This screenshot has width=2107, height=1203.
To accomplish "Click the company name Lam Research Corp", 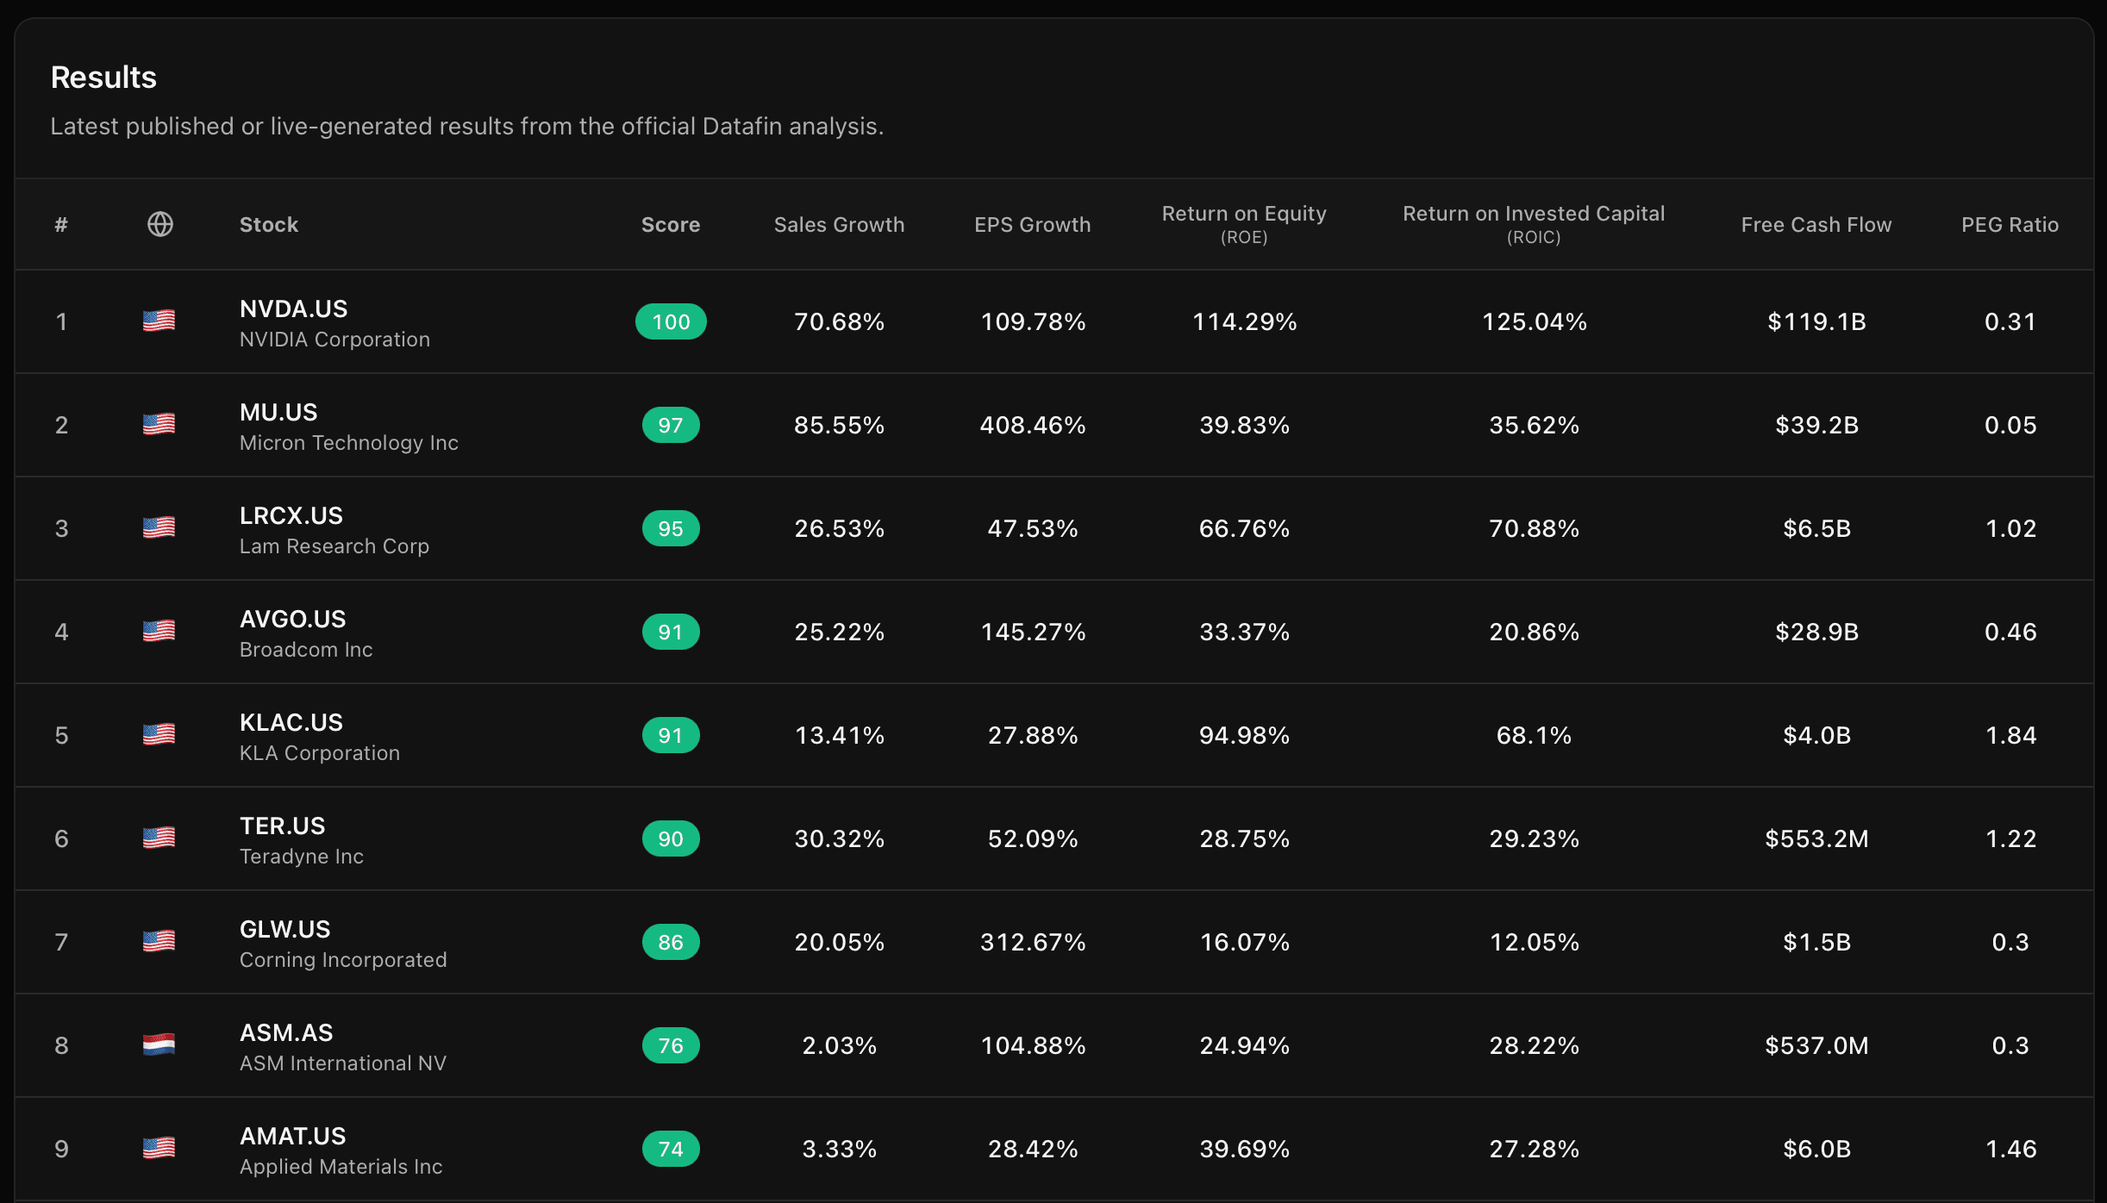I will click(x=334, y=546).
